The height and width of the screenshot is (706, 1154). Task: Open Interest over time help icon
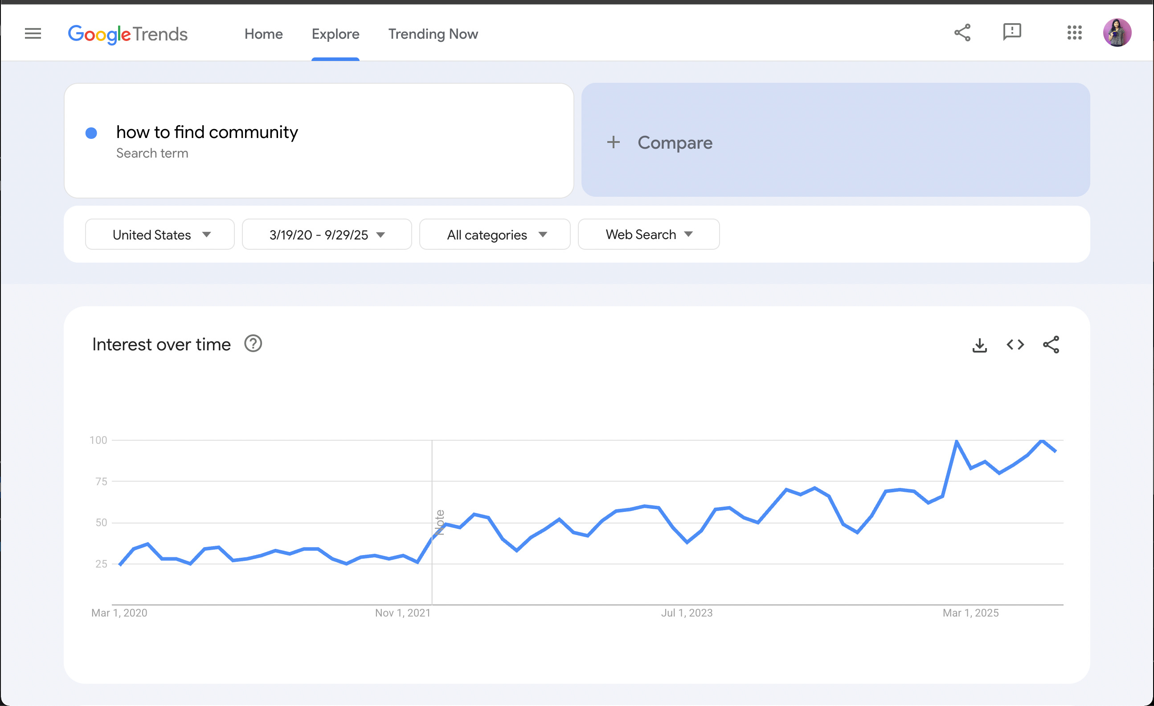pos(253,344)
